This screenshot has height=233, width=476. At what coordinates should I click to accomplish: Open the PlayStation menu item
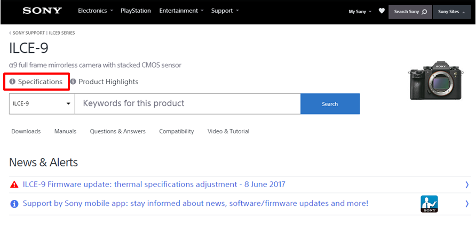pyautogui.click(x=136, y=11)
